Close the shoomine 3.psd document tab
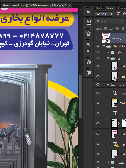The width and height of the screenshot is (126, 168). click(x=70, y=5)
